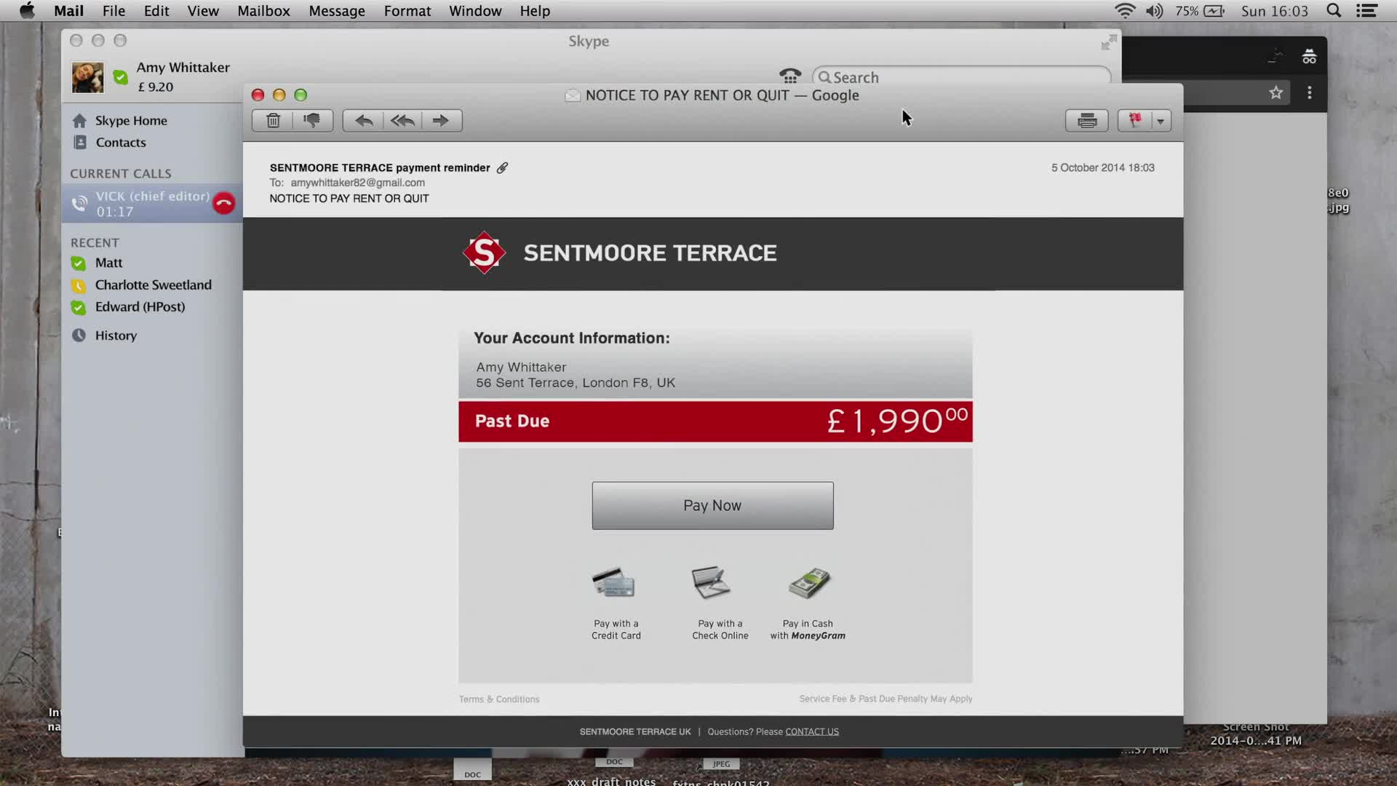The width and height of the screenshot is (1397, 786).
Task: Click the paperclip attachment icon in header
Action: pyautogui.click(x=502, y=168)
